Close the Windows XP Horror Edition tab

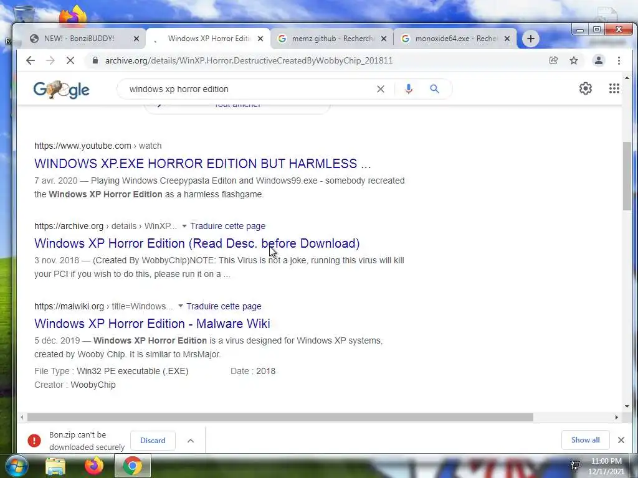(260, 39)
